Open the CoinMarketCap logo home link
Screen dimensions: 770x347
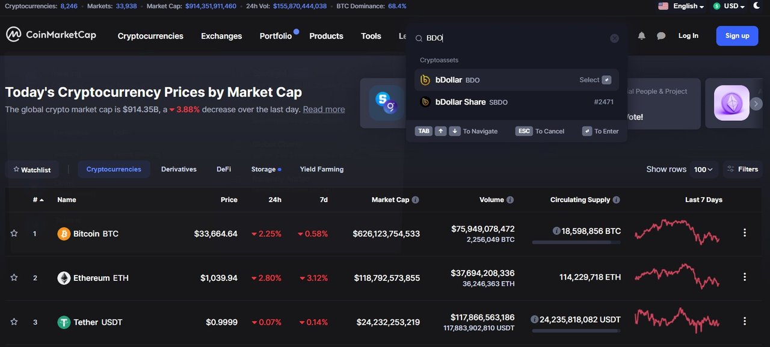pyautogui.click(x=51, y=35)
